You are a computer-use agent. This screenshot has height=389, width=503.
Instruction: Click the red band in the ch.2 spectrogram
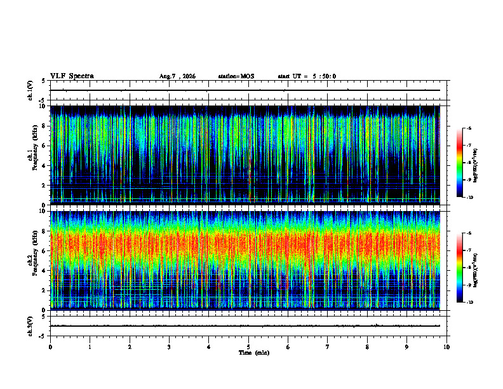click(x=245, y=245)
